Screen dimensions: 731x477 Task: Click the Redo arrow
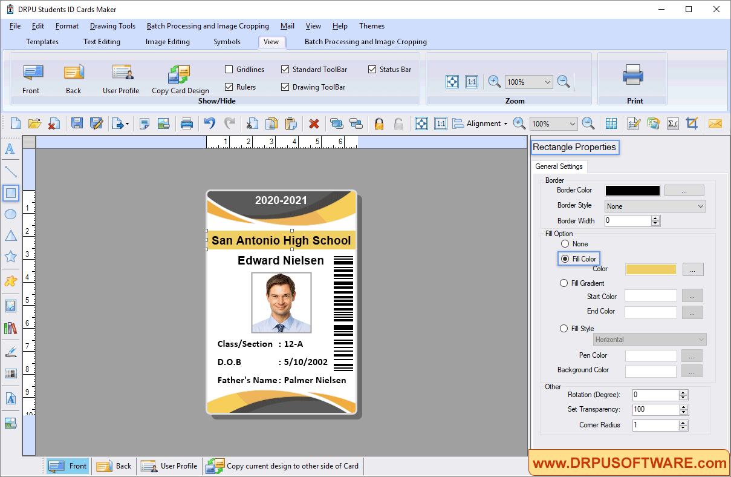pos(230,123)
